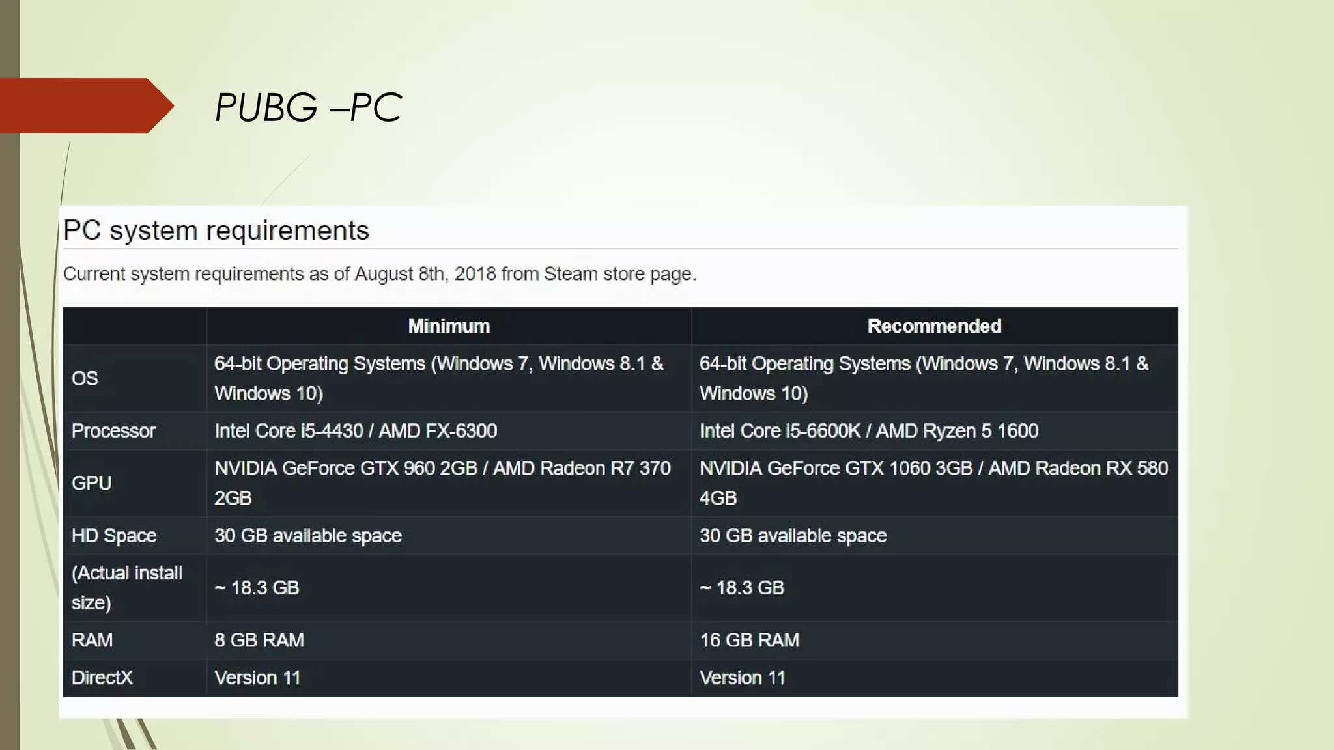Click the red arrow shape beside title
This screenshot has height=750, width=1334.
coord(85,105)
